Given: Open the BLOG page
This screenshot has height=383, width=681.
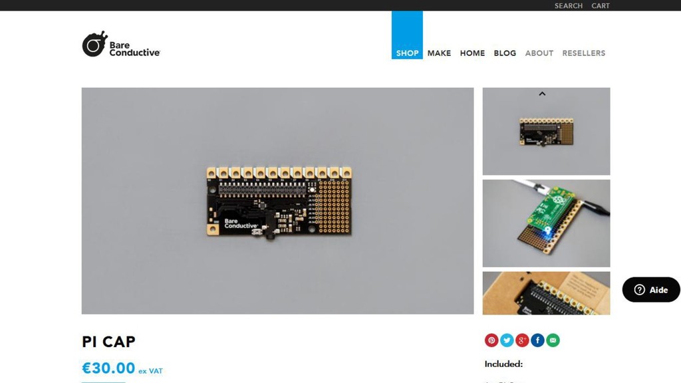Looking at the screenshot, I should tap(505, 53).
